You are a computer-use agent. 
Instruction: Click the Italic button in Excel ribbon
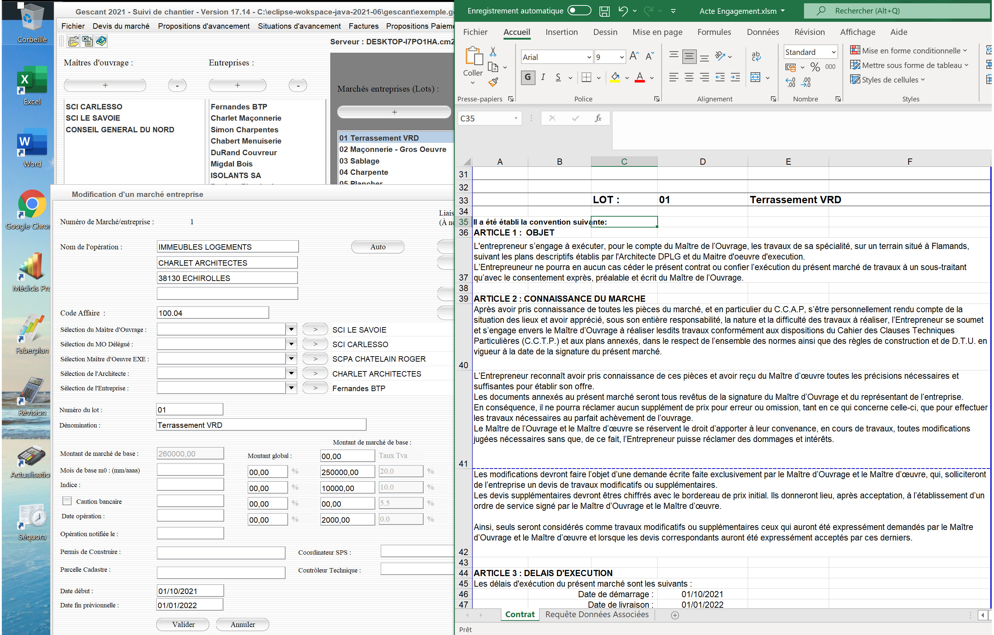(x=543, y=77)
